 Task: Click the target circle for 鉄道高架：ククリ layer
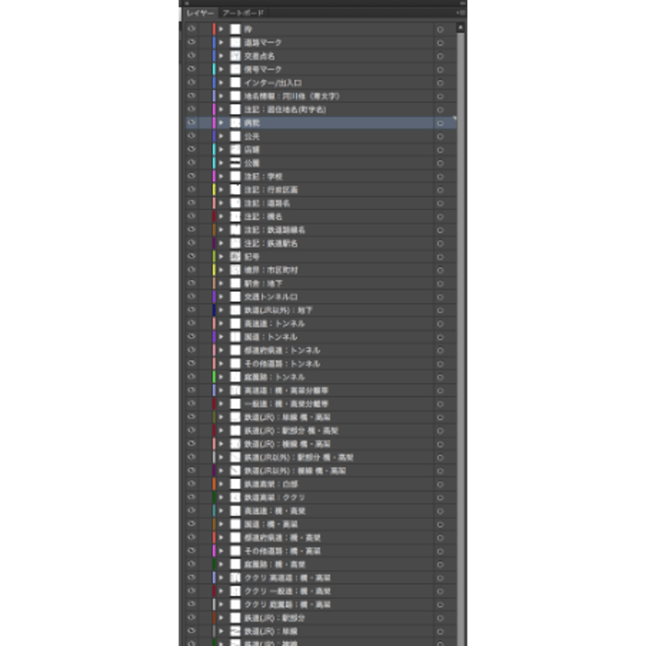coord(440,498)
